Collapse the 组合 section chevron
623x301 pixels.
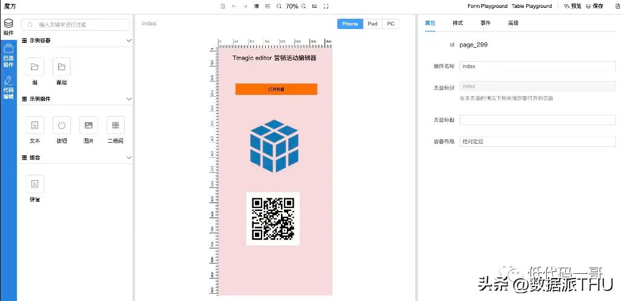(129, 157)
